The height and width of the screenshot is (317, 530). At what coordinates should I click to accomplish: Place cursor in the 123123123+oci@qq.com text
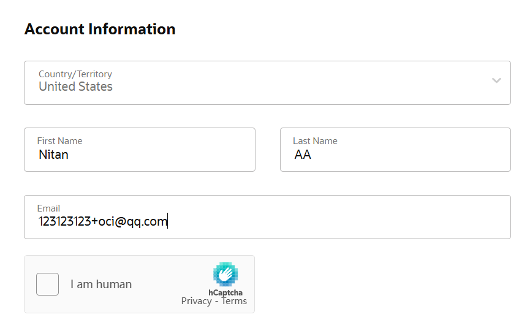pos(103,222)
